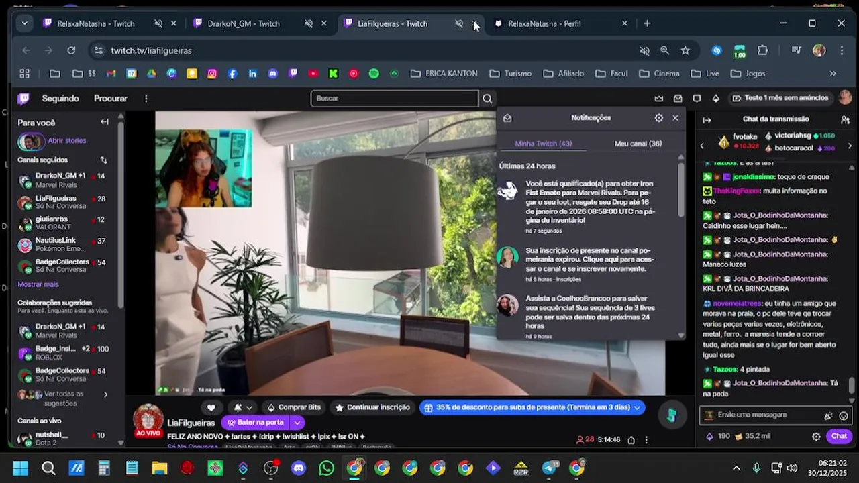This screenshot has height=483, width=859.
Task: Click Abrir stories link
Action: point(66,141)
